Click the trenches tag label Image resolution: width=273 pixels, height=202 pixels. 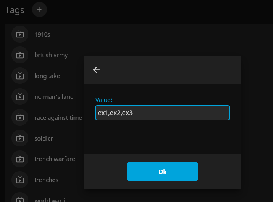pos(46,180)
